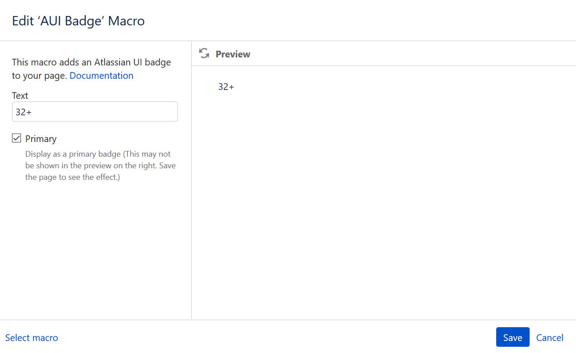Image resolution: width=576 pixels, height=353 pixels.
Task: Click the refresh preview icon
Action: pos(204,53)
